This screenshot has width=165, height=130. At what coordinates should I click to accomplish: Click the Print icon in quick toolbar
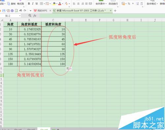[12, 11]
